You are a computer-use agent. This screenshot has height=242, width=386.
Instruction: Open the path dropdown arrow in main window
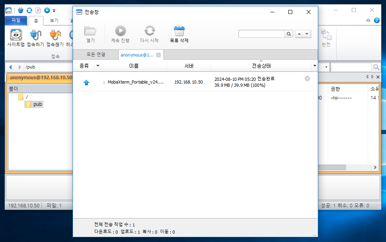click(326, 67)
